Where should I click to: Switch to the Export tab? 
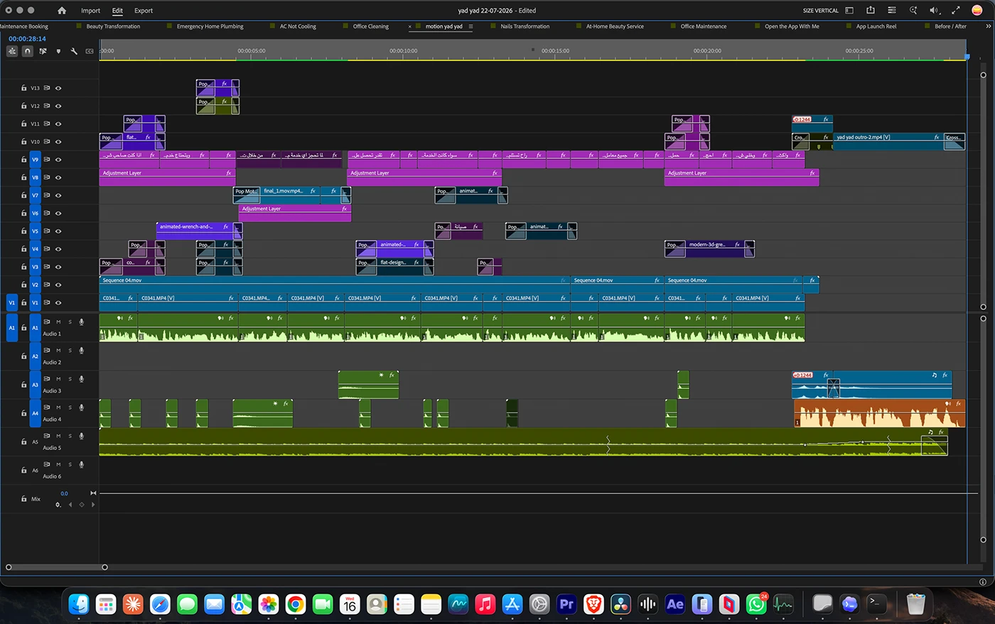pos(144,11)
